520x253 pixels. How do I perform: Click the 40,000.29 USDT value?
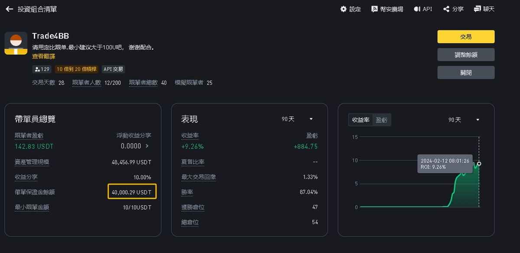pyautogui.click(x=132, y=192)
